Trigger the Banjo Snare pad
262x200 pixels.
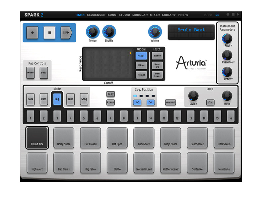170,138
